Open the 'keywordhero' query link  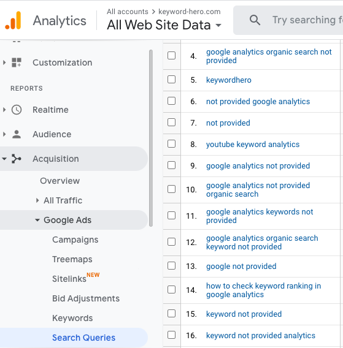coord(229,80)
